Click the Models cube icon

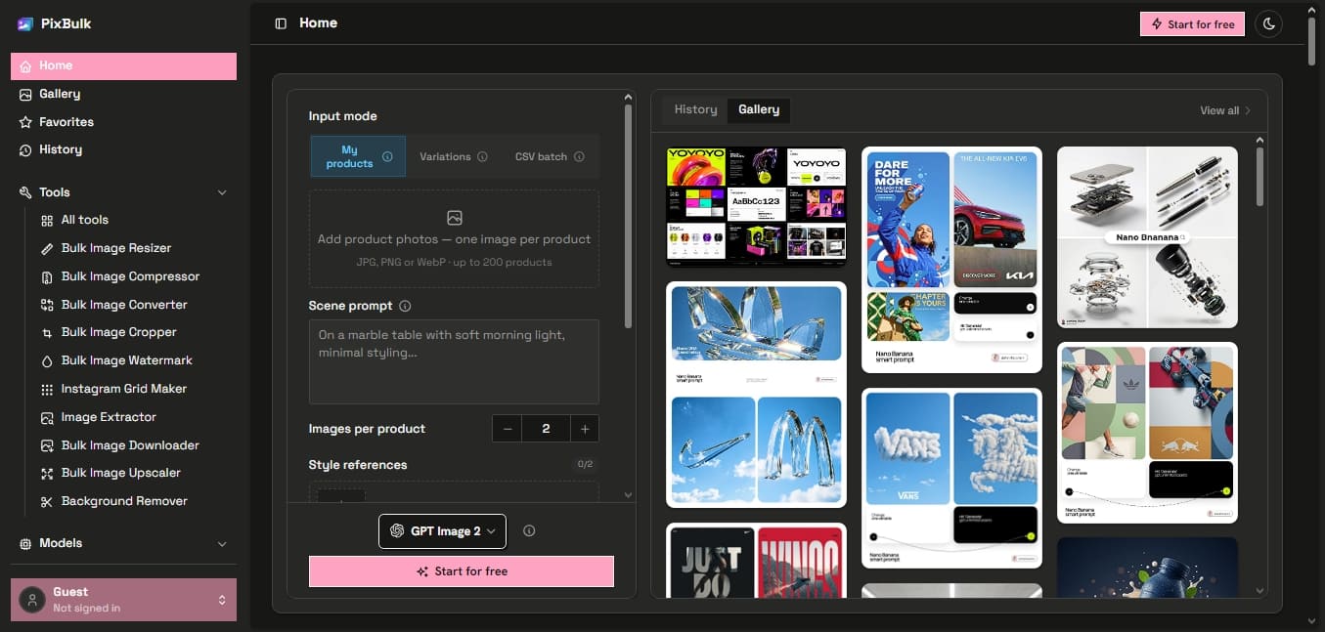tap(25, 544)
